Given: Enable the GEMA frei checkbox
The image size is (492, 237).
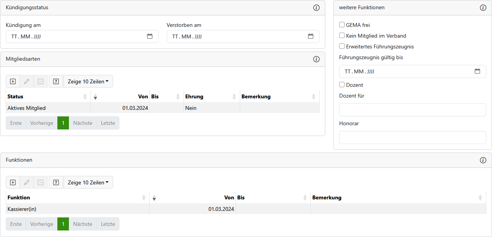Looking at the screenshot, I should point(342,25).
